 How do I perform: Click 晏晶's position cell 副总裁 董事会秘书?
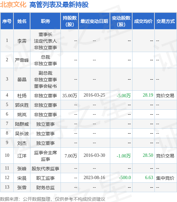(x=45, y=79)
